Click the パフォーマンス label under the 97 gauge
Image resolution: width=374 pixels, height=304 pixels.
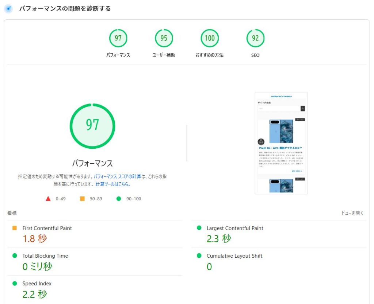tap(92, 163)
